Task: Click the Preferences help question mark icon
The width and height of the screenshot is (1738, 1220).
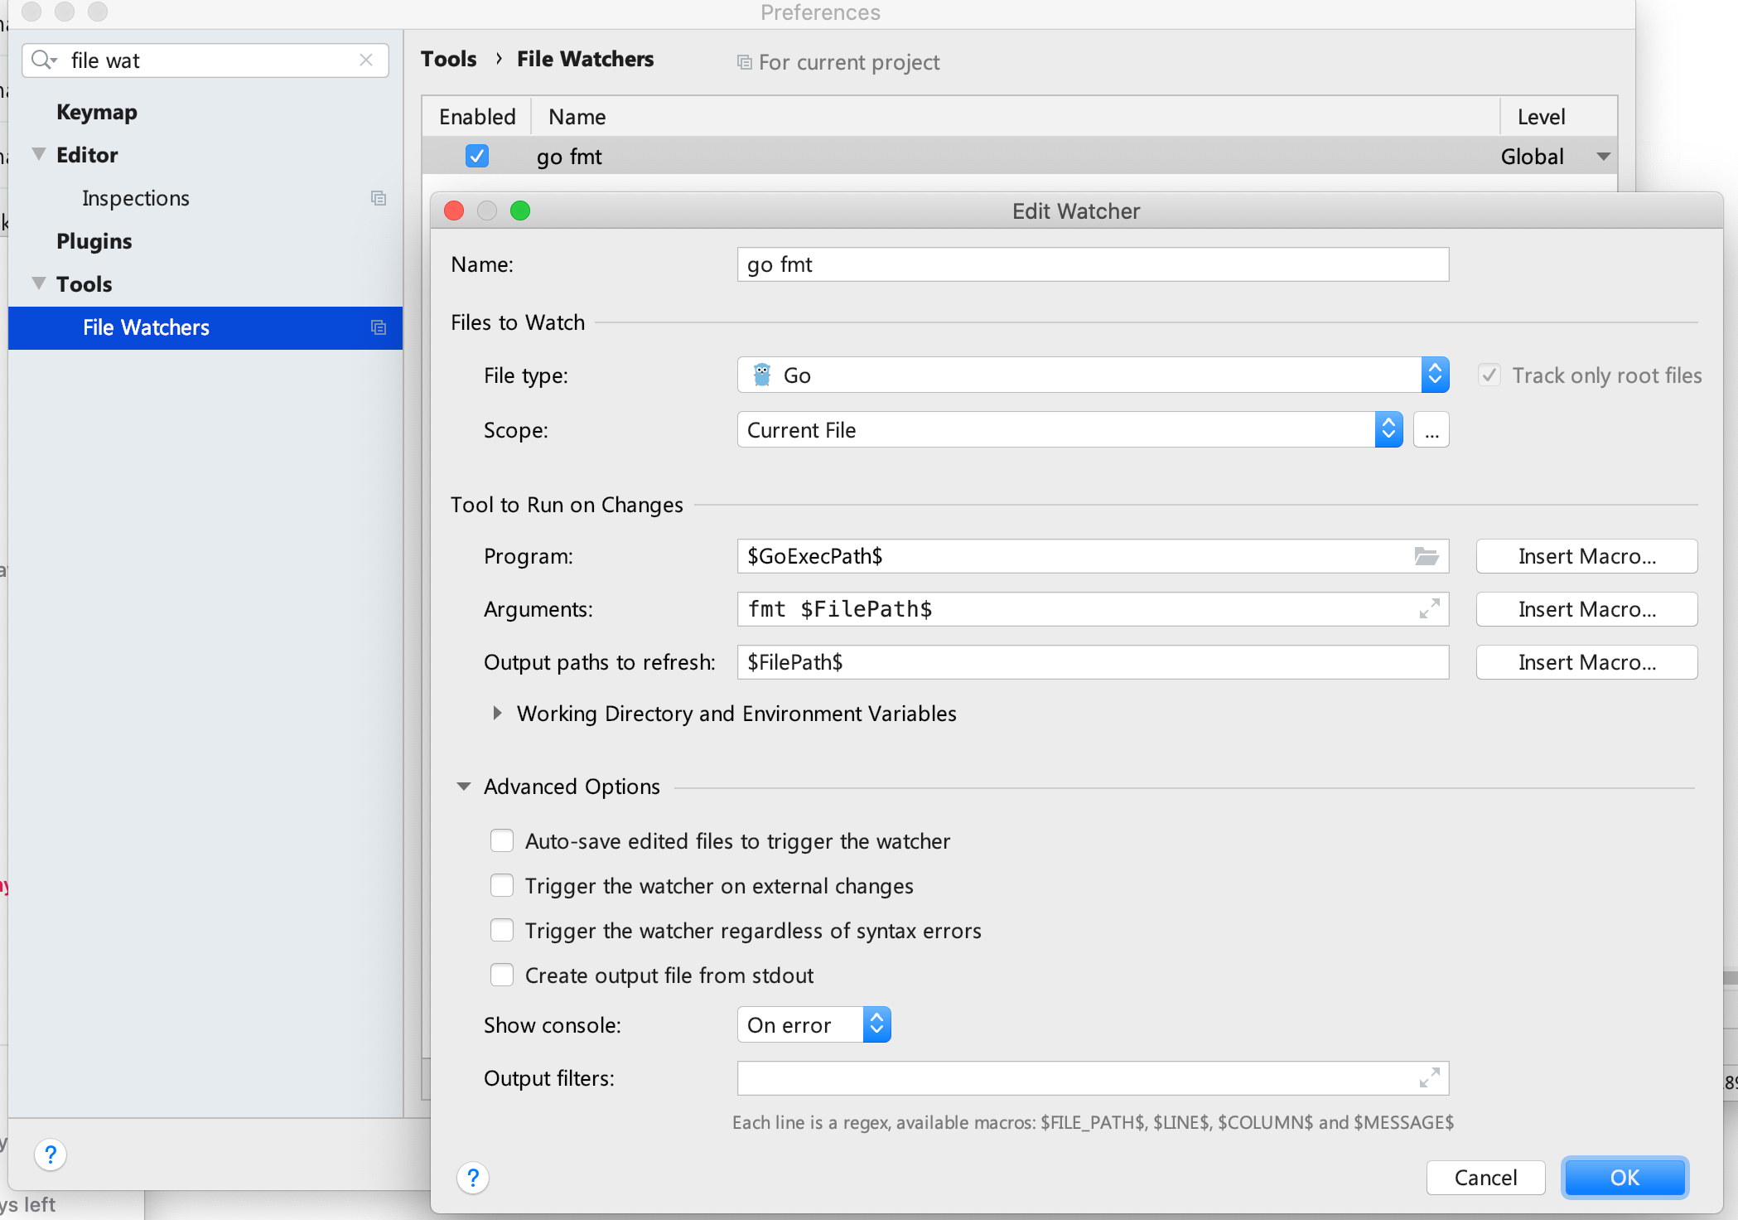Action: 51,1155
